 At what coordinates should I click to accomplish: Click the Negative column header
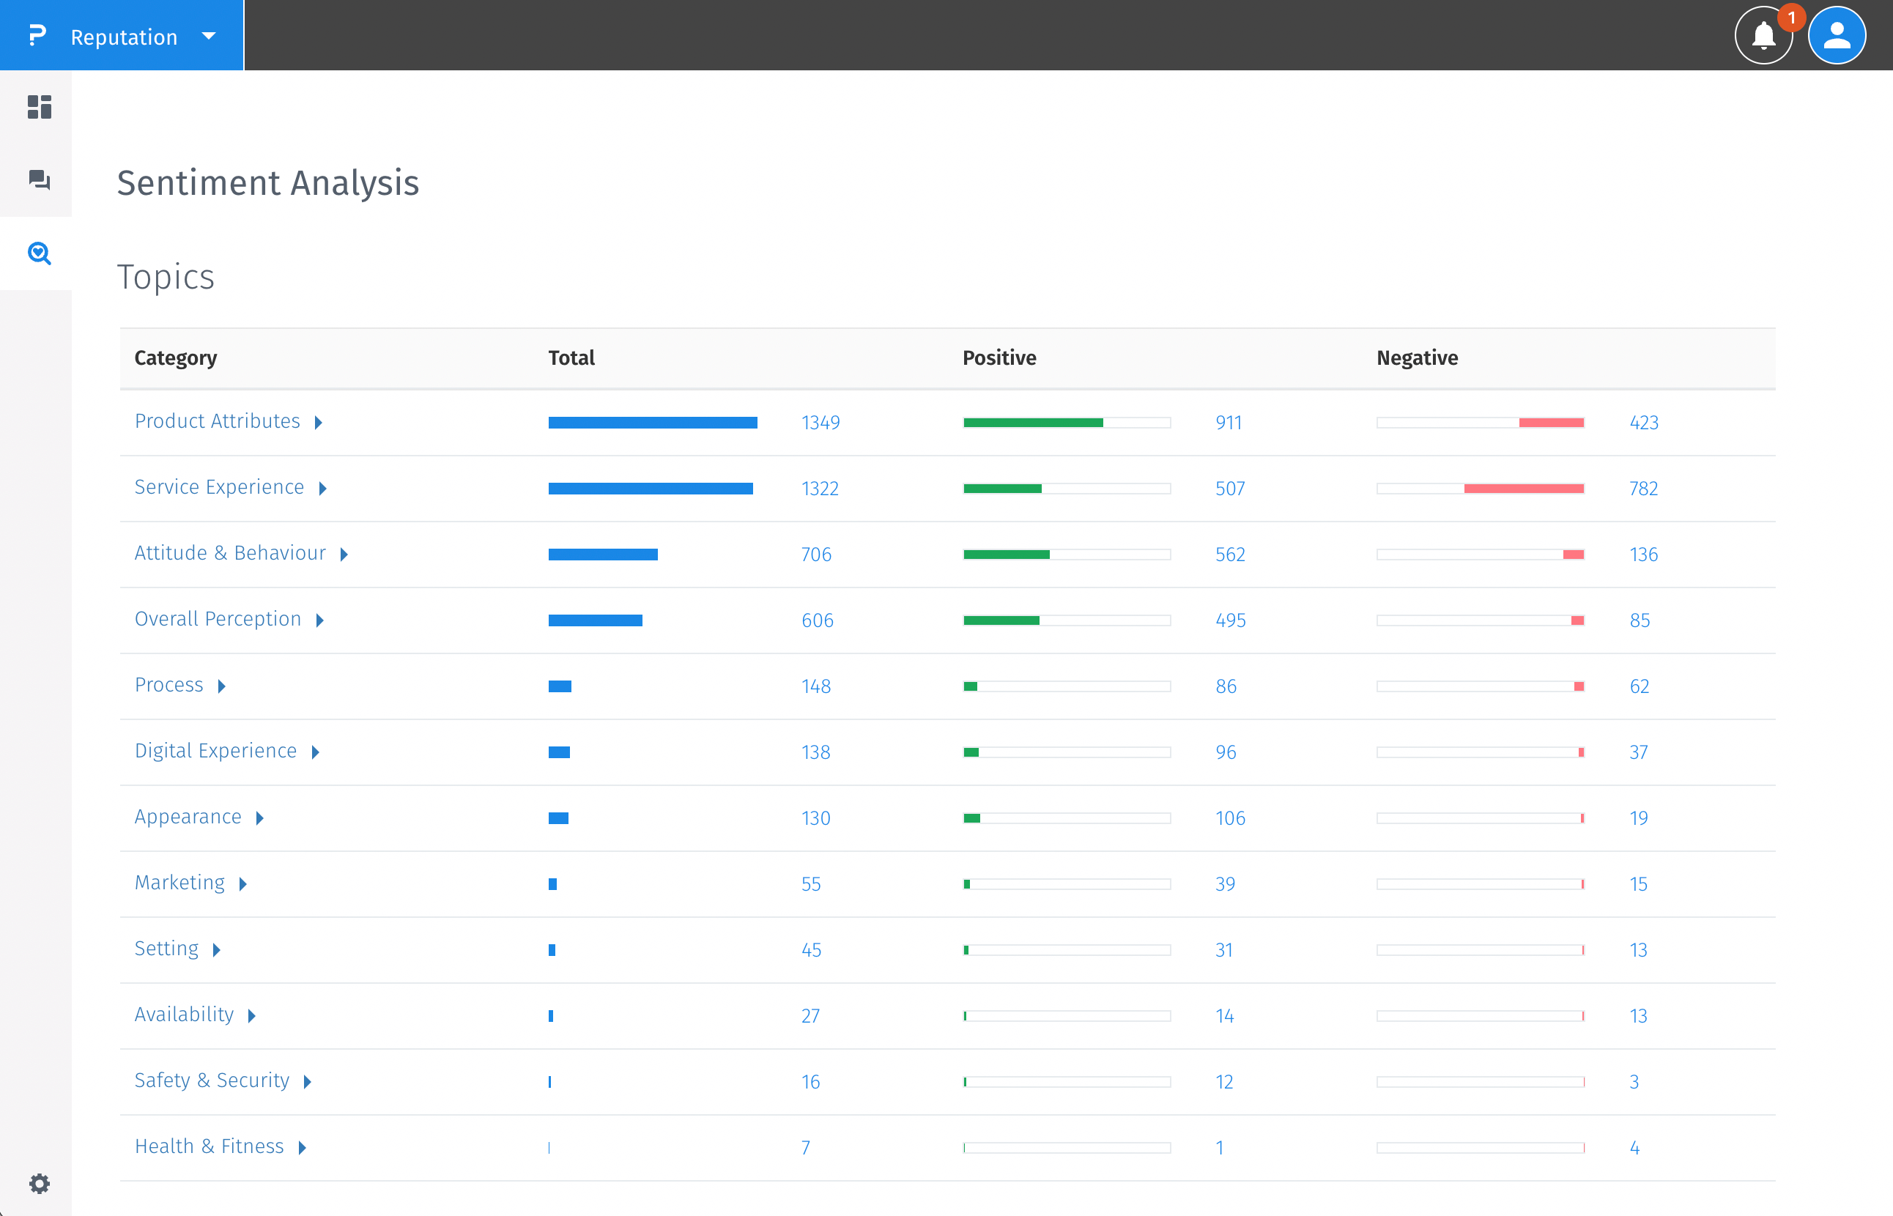[x=1417, y=357]
